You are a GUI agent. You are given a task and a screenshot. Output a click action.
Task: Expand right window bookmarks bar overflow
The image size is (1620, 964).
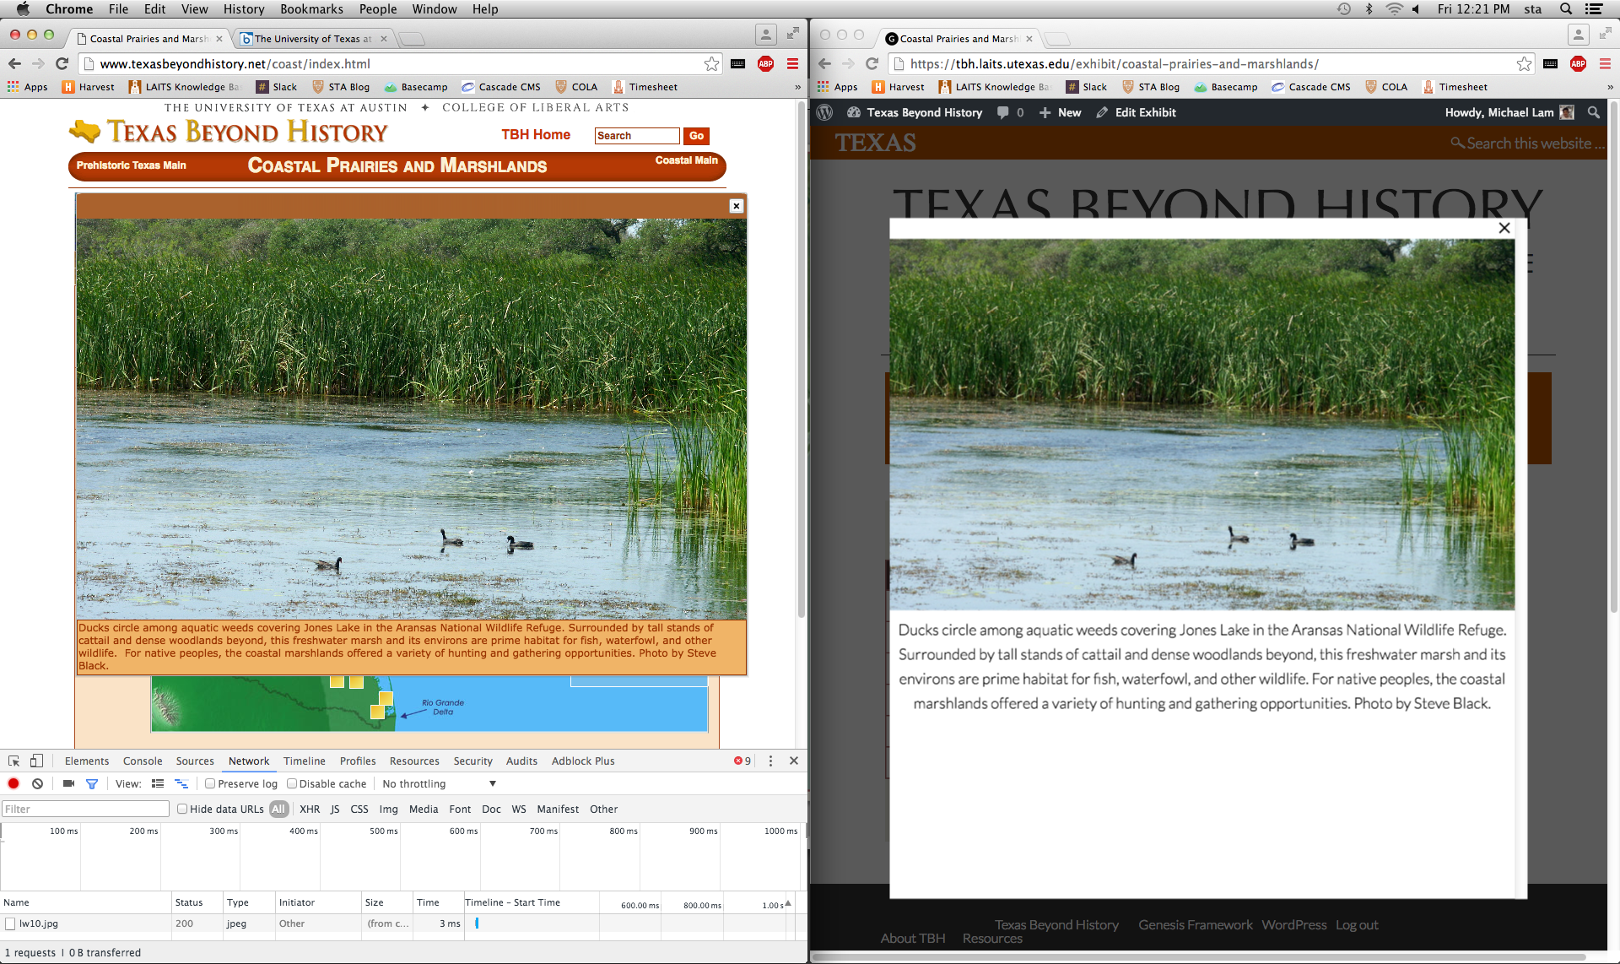point(1610,87)
